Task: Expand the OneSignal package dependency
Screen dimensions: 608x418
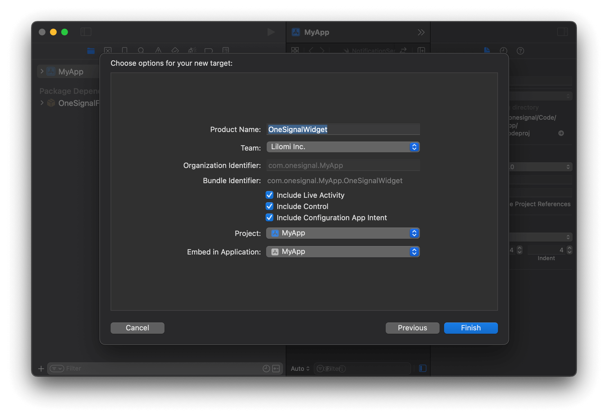Action: [42, 103]
